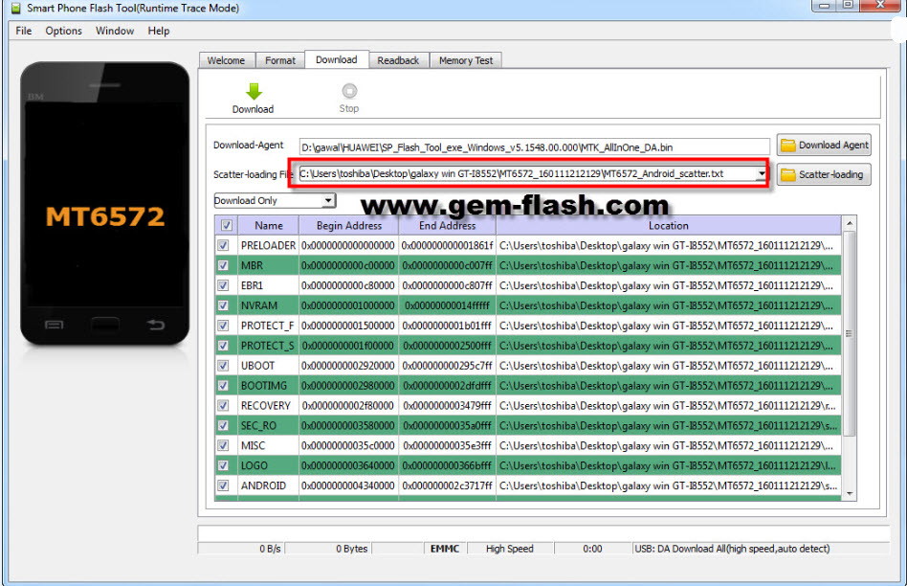Click the EMMC status bar entry
The height and width of the screenshot is (586, 907).
[445, 549]
